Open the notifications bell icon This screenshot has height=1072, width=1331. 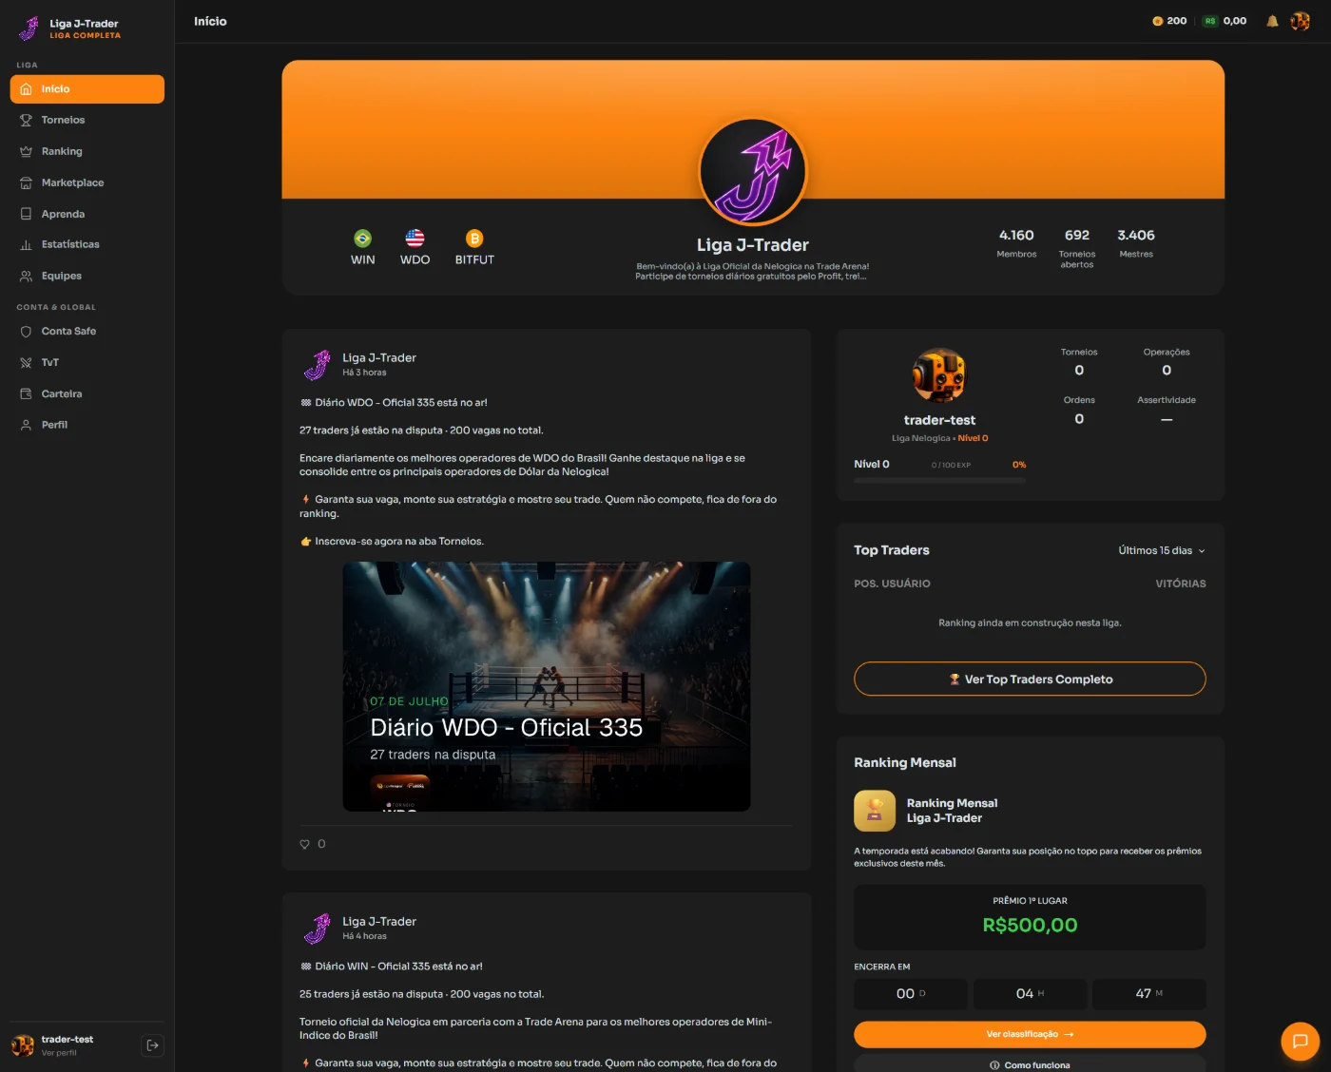[1272, 21]
